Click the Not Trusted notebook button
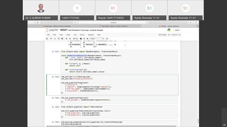Screen dimensions: 227x127 pos(162,35)
